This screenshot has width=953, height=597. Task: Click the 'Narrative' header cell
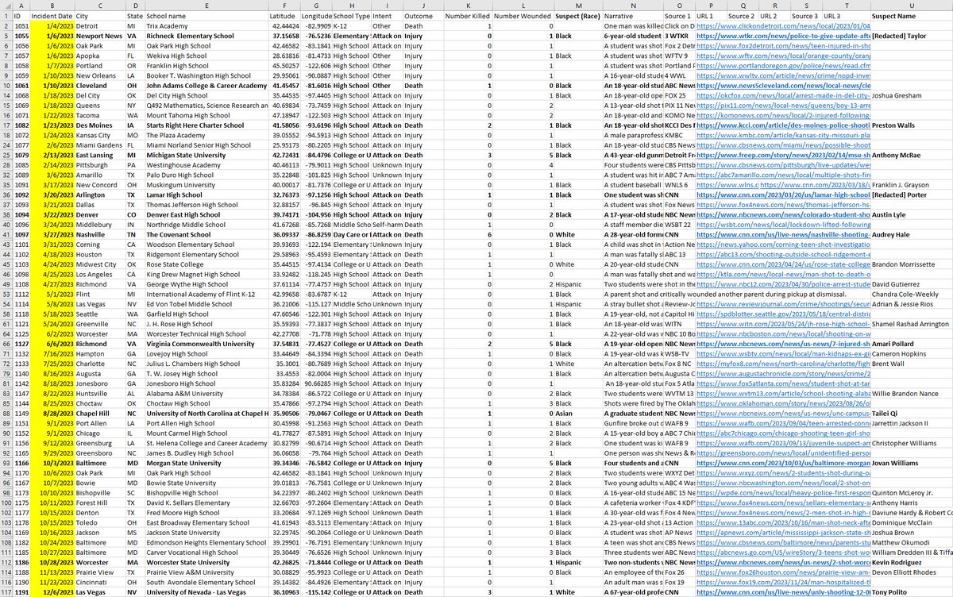point(632,16)
